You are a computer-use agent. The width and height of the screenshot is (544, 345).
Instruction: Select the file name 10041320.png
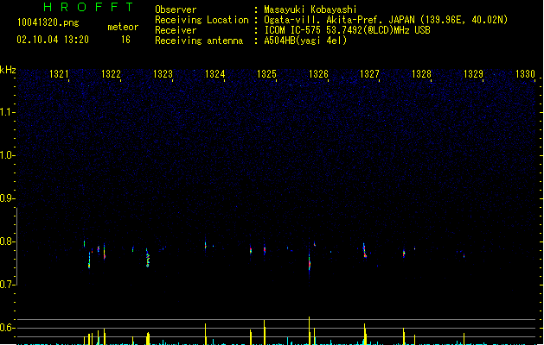[48, 22]
